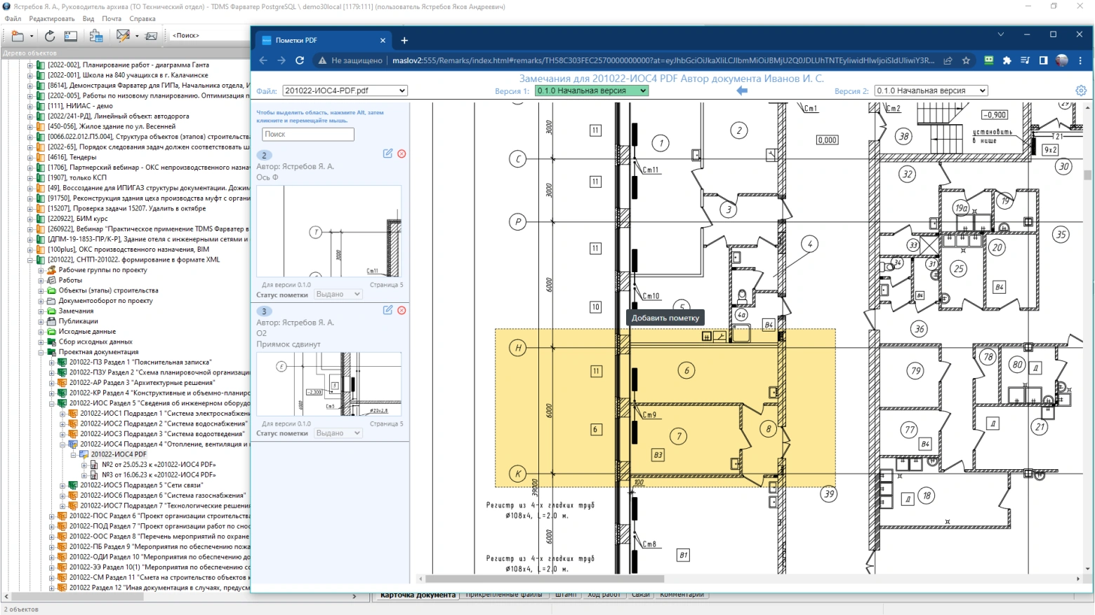Screen dimensions: 1095x615
Task: Click the blue left arrow between versions
Action: (x=742, y=90)
